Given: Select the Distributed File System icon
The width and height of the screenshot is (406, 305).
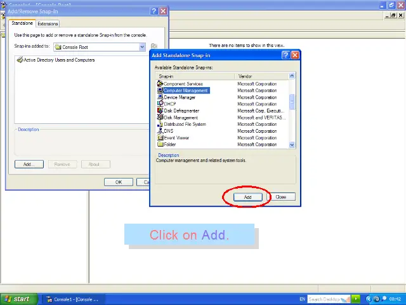Looking at the screenshot, I should 160,125.
